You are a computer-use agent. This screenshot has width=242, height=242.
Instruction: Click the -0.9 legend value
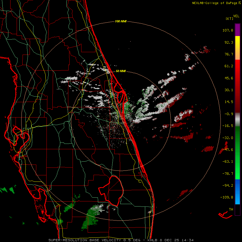[x=229, y=114]
